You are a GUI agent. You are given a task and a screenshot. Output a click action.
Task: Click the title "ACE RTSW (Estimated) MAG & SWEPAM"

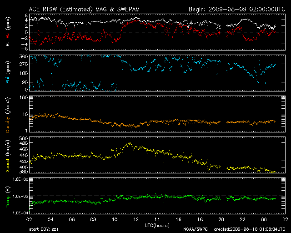84,9
